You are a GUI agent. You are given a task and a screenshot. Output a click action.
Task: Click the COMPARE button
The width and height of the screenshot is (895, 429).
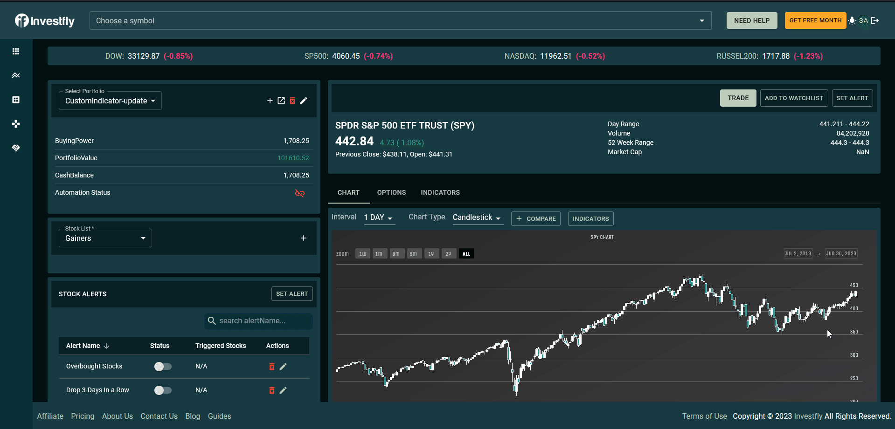click(x=536, y=218)
